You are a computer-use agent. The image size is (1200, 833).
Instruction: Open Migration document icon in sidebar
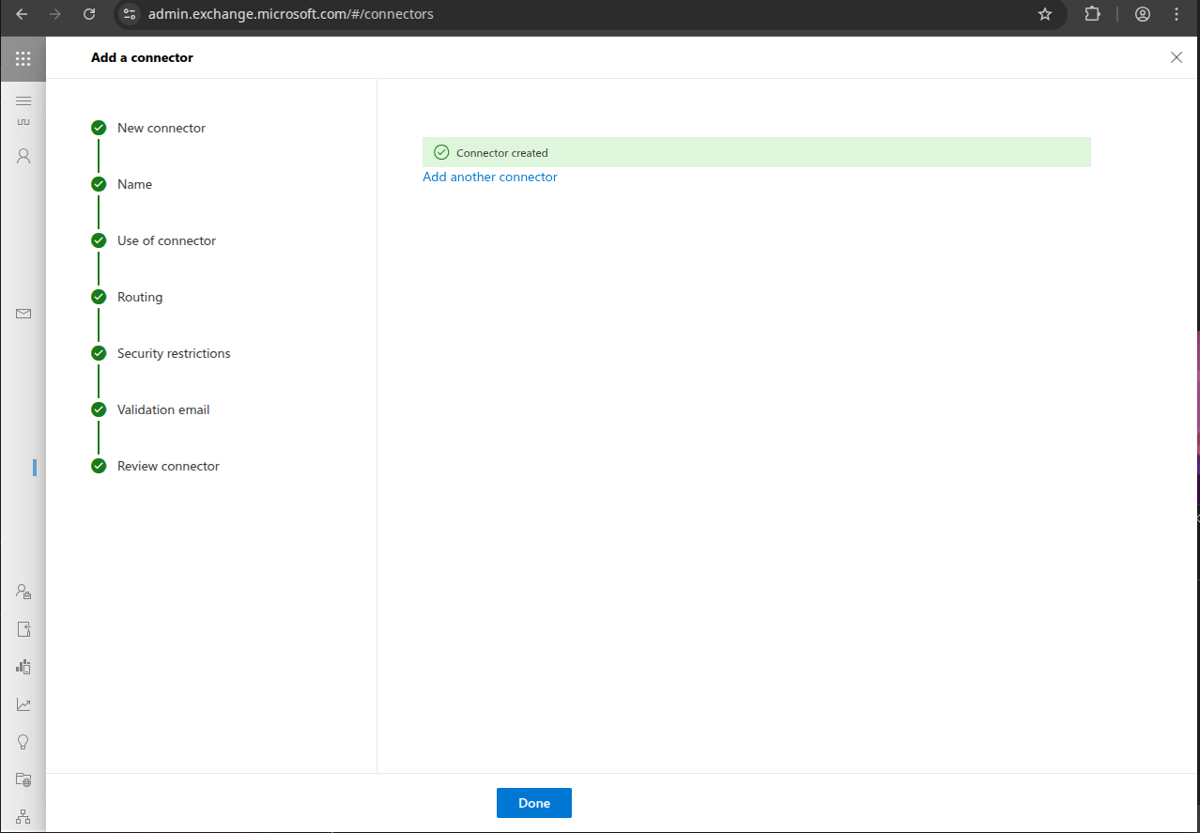(x=23, y=629)
